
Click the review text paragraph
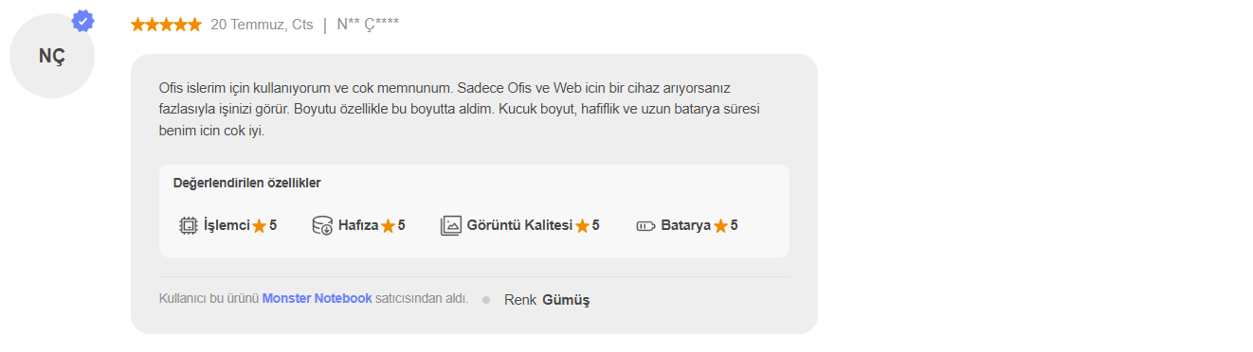[461, 109]
